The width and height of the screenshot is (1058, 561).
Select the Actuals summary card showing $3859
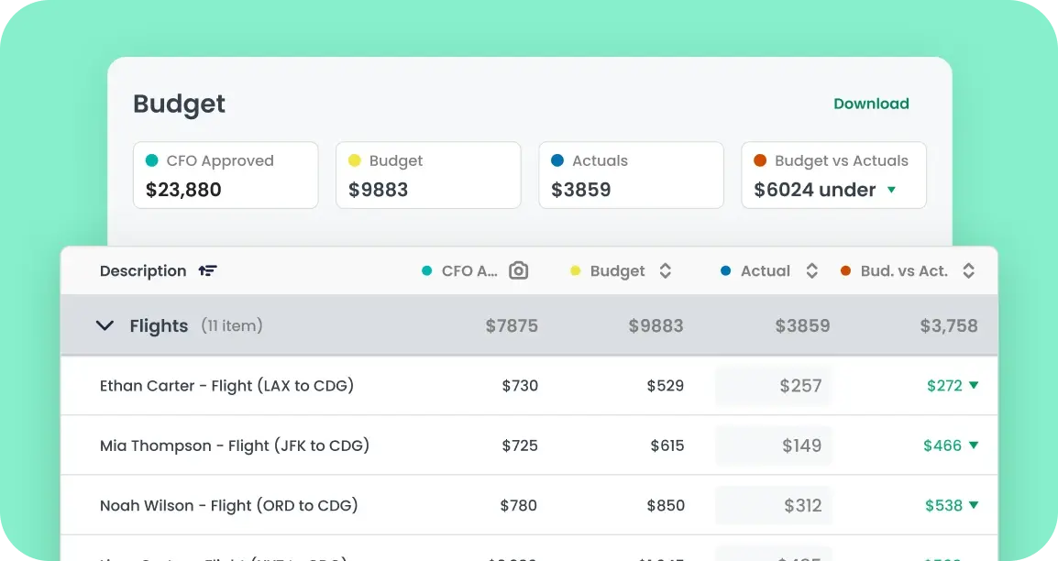click(631, 175)
